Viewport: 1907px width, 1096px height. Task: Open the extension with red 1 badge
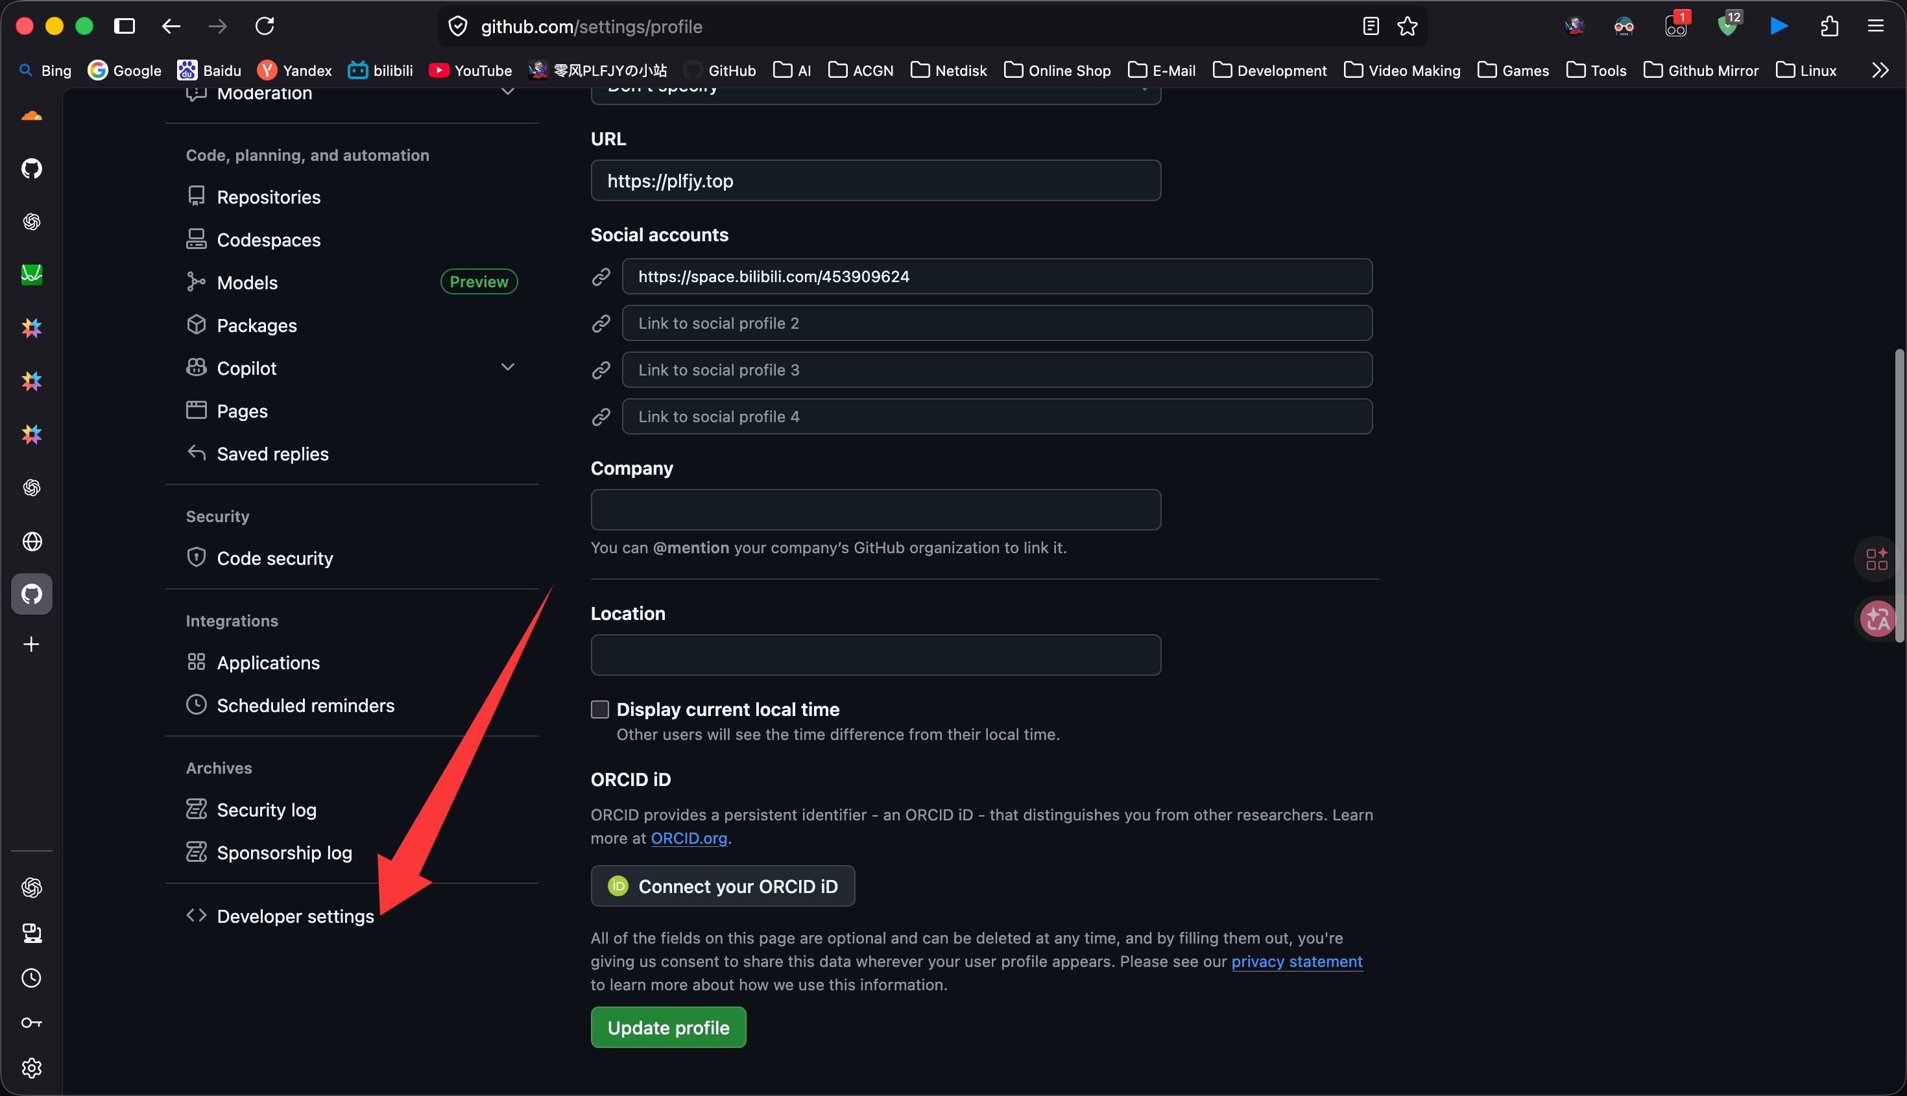[1677, 25]
